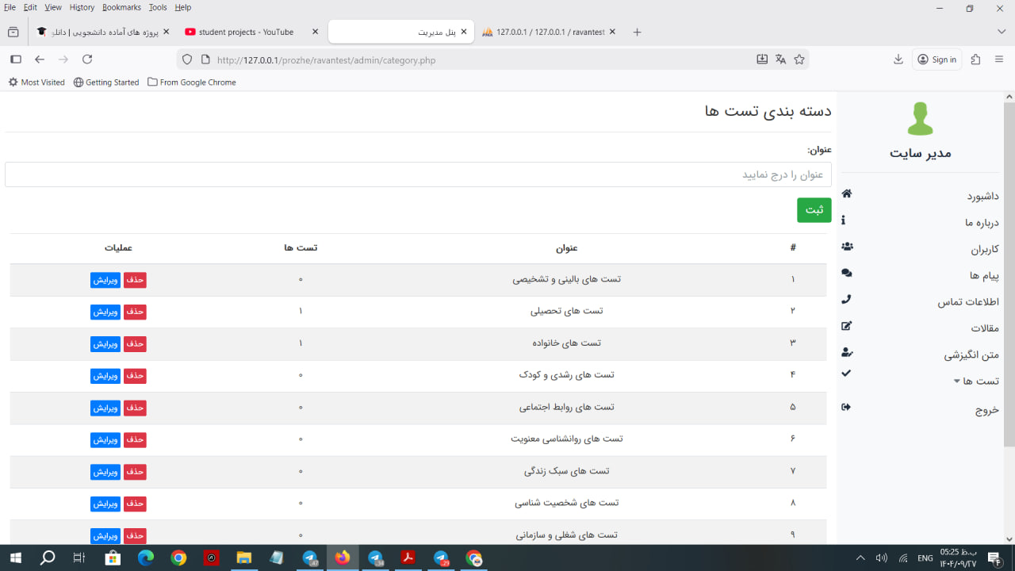The height and width of the screenshot is (571, 1015).
Task: Show hidden icons in system tray
Action: [x=860, y=558]
